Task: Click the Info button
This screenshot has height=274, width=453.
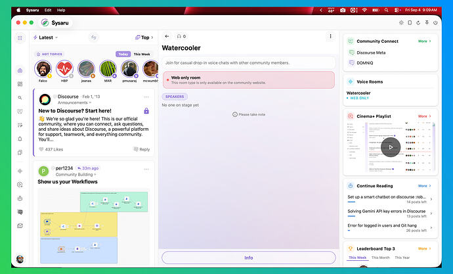Action: pos(249,258)
